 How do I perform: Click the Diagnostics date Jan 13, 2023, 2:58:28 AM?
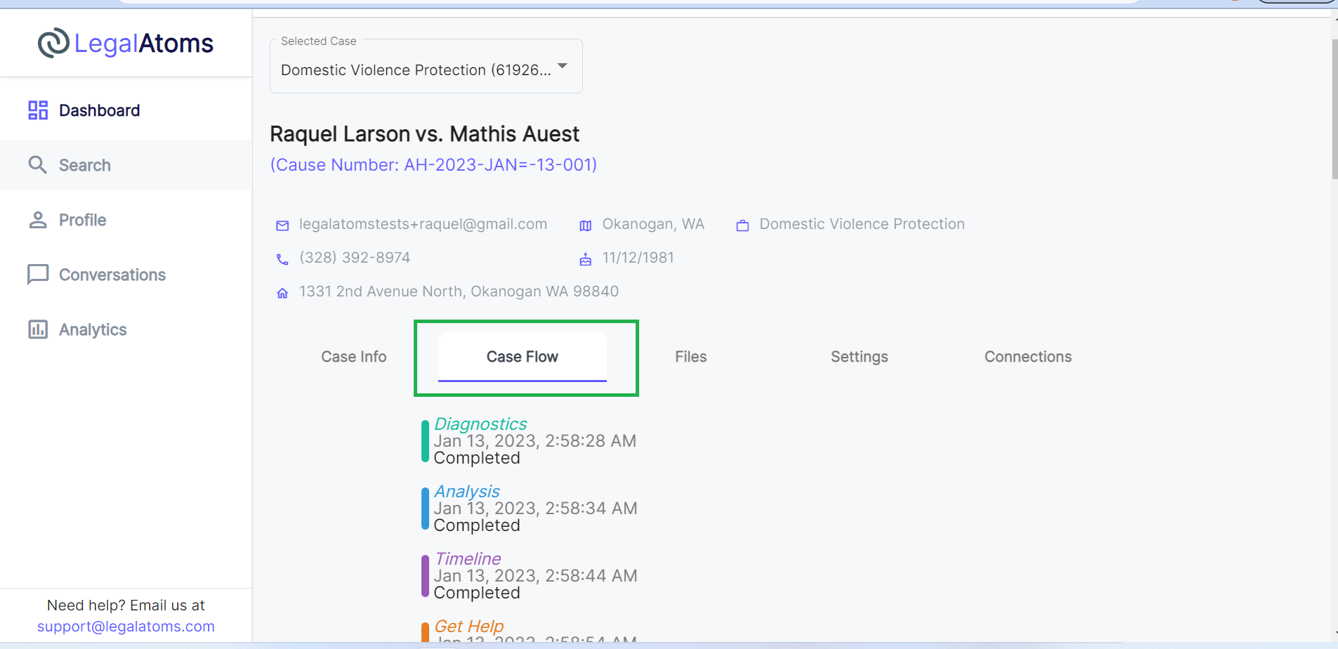click(535, 441)
